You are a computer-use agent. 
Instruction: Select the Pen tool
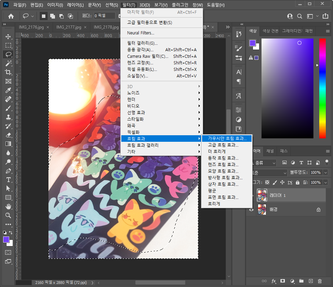coord(8,171)
